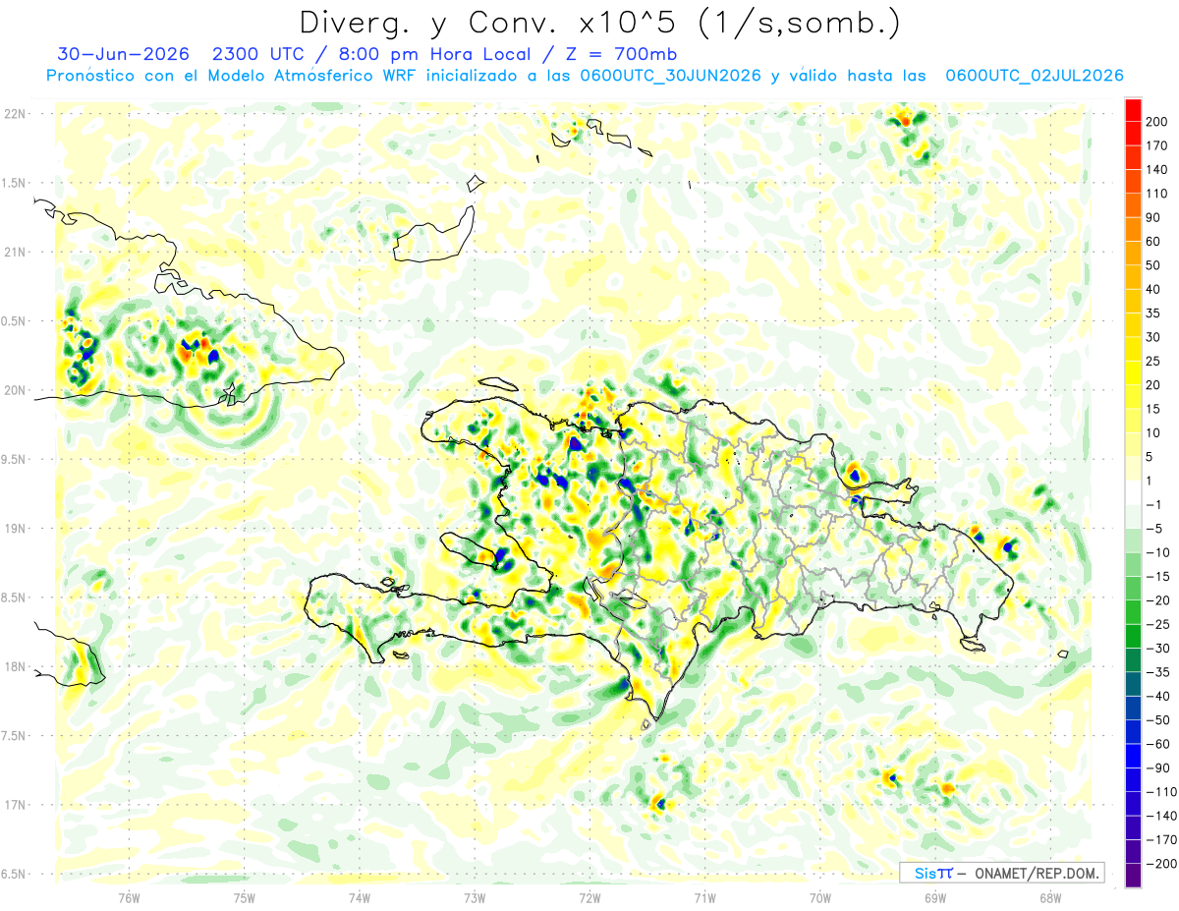Viewport: 1179px width, 911px height.
Task: Click the '6.5N' latitude label
Action: (15, 874)
